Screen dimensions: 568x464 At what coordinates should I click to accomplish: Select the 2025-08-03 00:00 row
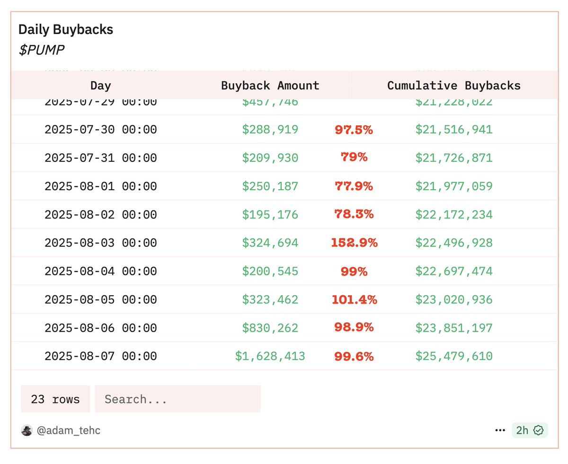(x=284, y=243)
